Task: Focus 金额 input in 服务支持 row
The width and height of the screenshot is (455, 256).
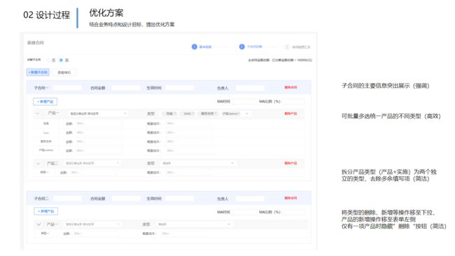Action: (x=98, y=141)
